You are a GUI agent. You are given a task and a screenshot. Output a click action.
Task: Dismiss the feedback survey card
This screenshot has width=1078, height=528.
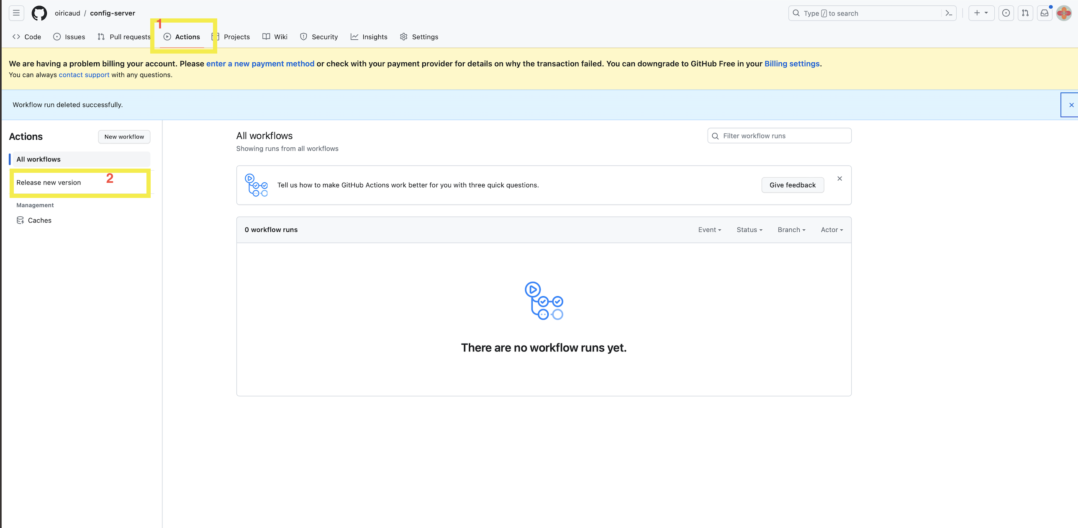(839, 179)
